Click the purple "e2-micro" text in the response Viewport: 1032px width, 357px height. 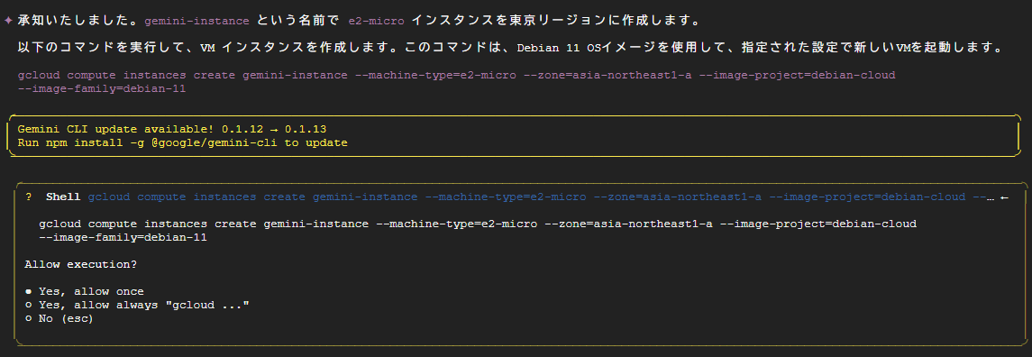[376, 21]
